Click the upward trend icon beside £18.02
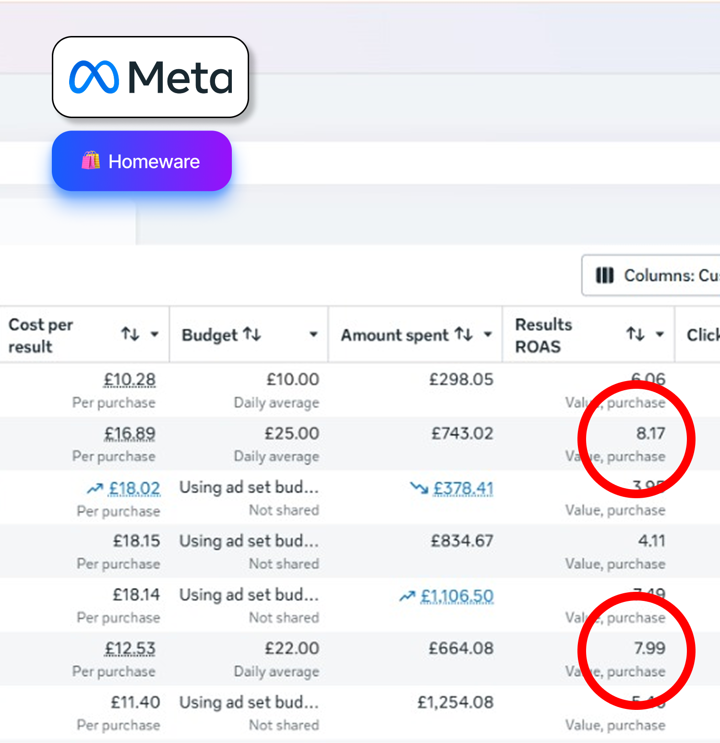720x743 pixels. [x=95, y=489]
